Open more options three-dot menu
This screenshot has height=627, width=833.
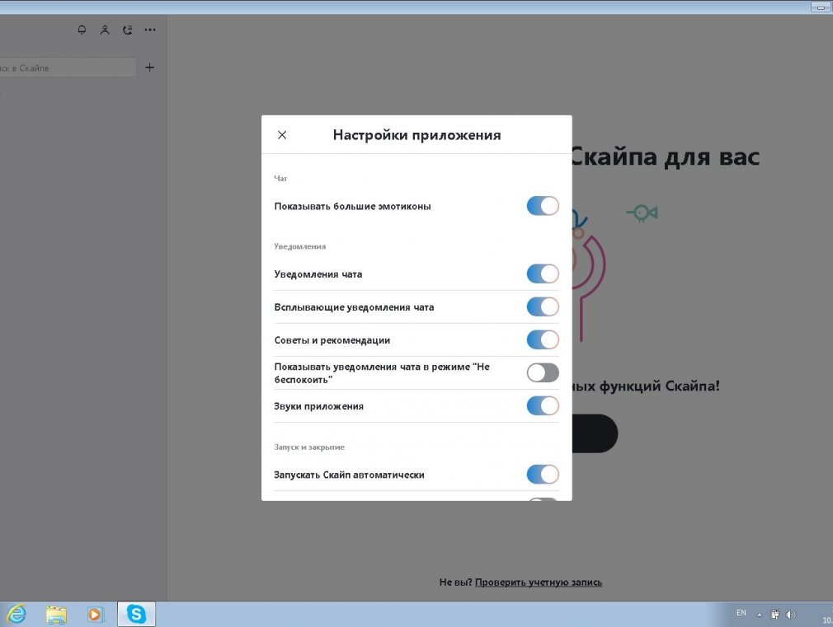tap(150, 30)
